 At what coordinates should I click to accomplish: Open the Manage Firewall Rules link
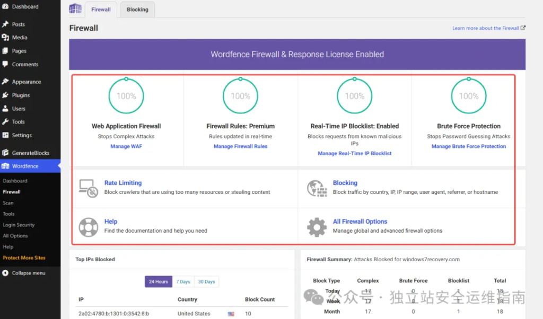pyautogui.click(x=240, y=146)
